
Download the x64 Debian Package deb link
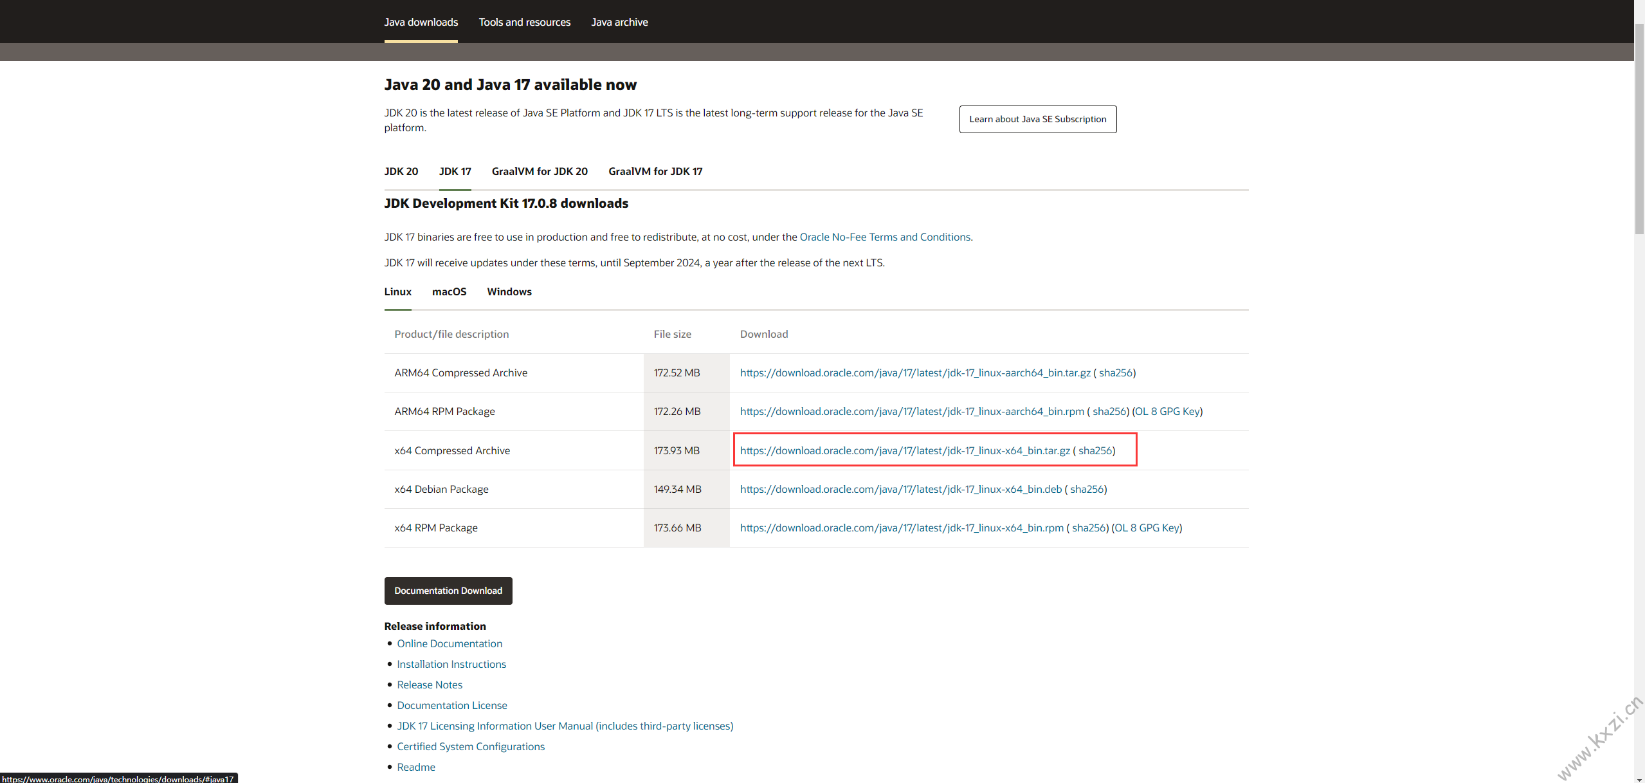(x=900, y=489)
